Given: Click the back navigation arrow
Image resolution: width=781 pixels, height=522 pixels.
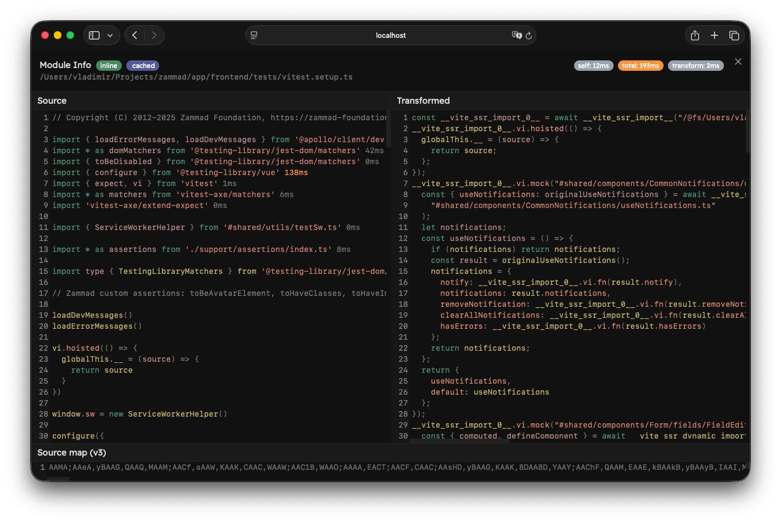Looking at the screenshot, I should coord(134,35).
